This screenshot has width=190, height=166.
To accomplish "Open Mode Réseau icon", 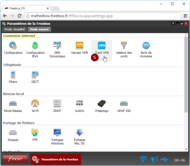I will tap(13, 104).
